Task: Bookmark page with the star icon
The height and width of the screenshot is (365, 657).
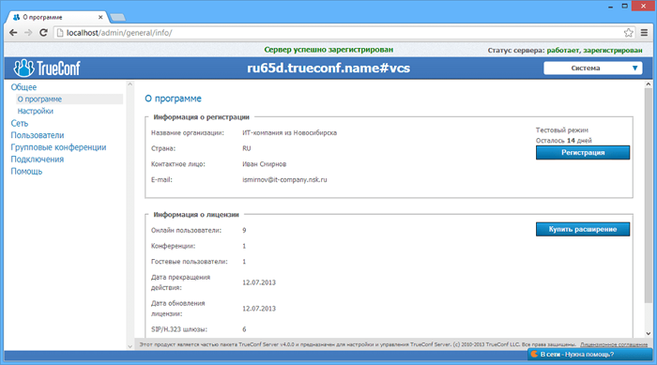Action: (628, 33)
